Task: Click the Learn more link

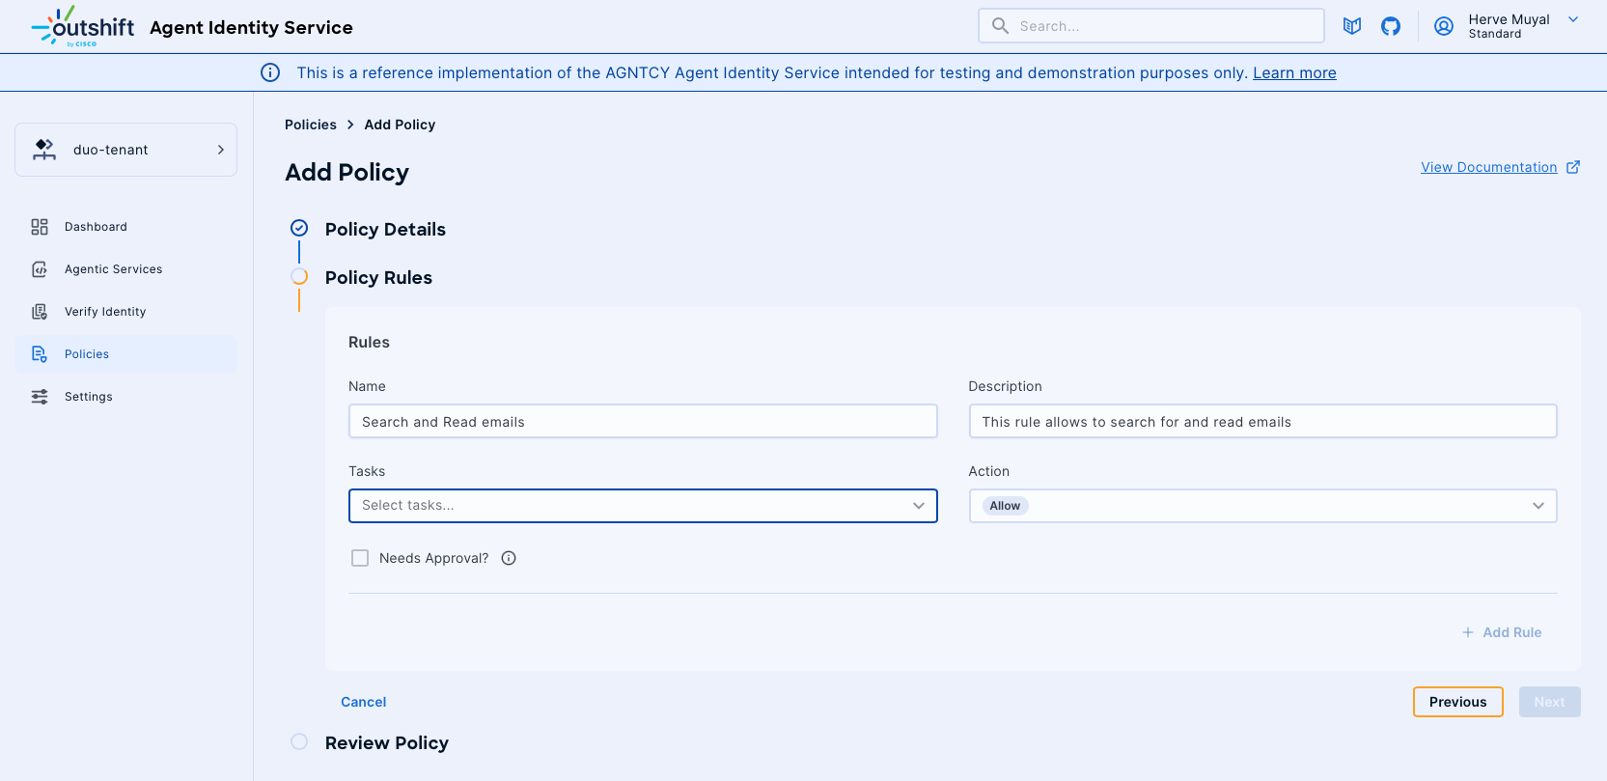Action: pos(1293,72)
